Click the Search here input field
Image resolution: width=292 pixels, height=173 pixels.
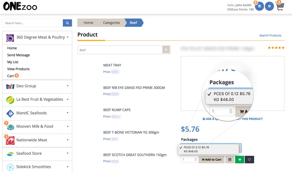click(32, 23)
